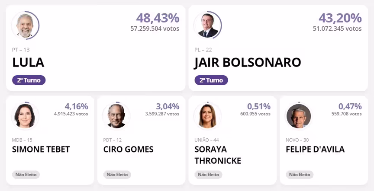Click Lula's 48,43% vote percentage

click(x=158, y=18)
